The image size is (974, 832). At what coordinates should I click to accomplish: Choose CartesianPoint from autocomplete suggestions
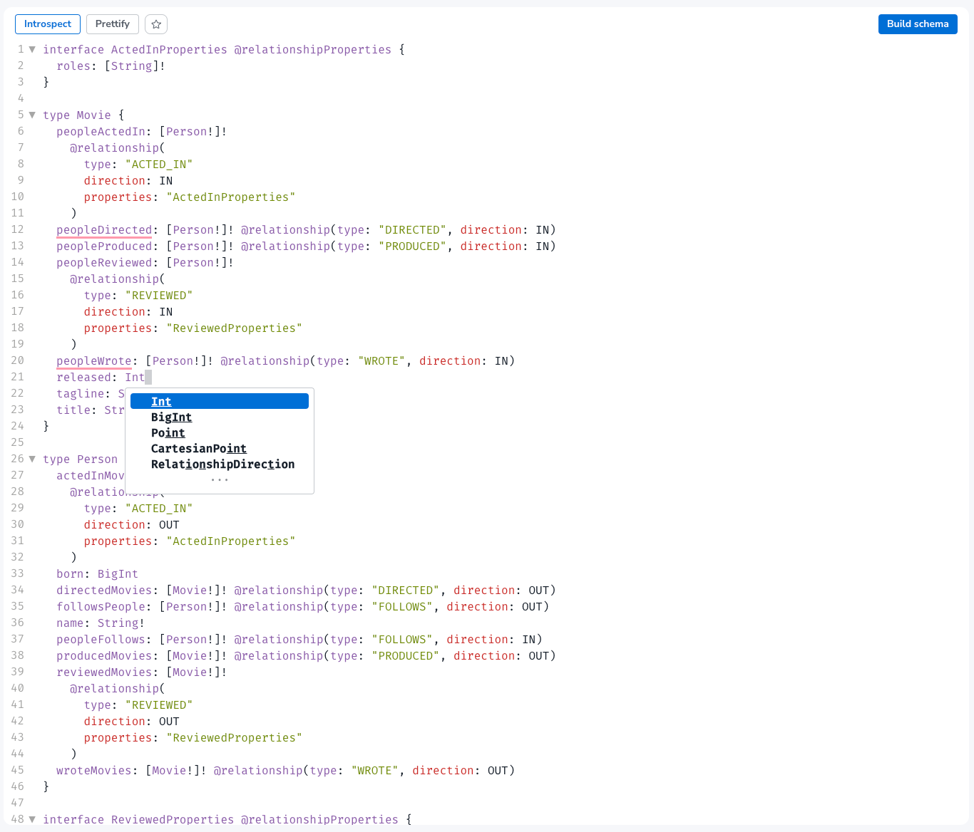[220, 449]
